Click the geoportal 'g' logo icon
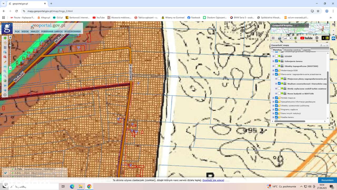Viewport: 337px width, 190px height. [x=7, y=28]
